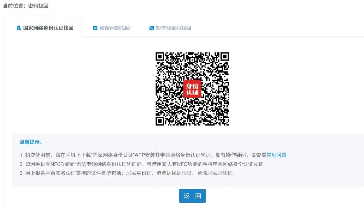The width and height of the screenshot is (364, 208).
Task: Click the phone icon beside 短信验证码找回
Action: pos(152,28)
